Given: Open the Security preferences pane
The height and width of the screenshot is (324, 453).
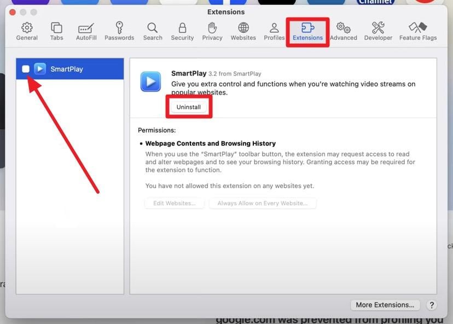Looking at the screenshot, I should 182,31.
